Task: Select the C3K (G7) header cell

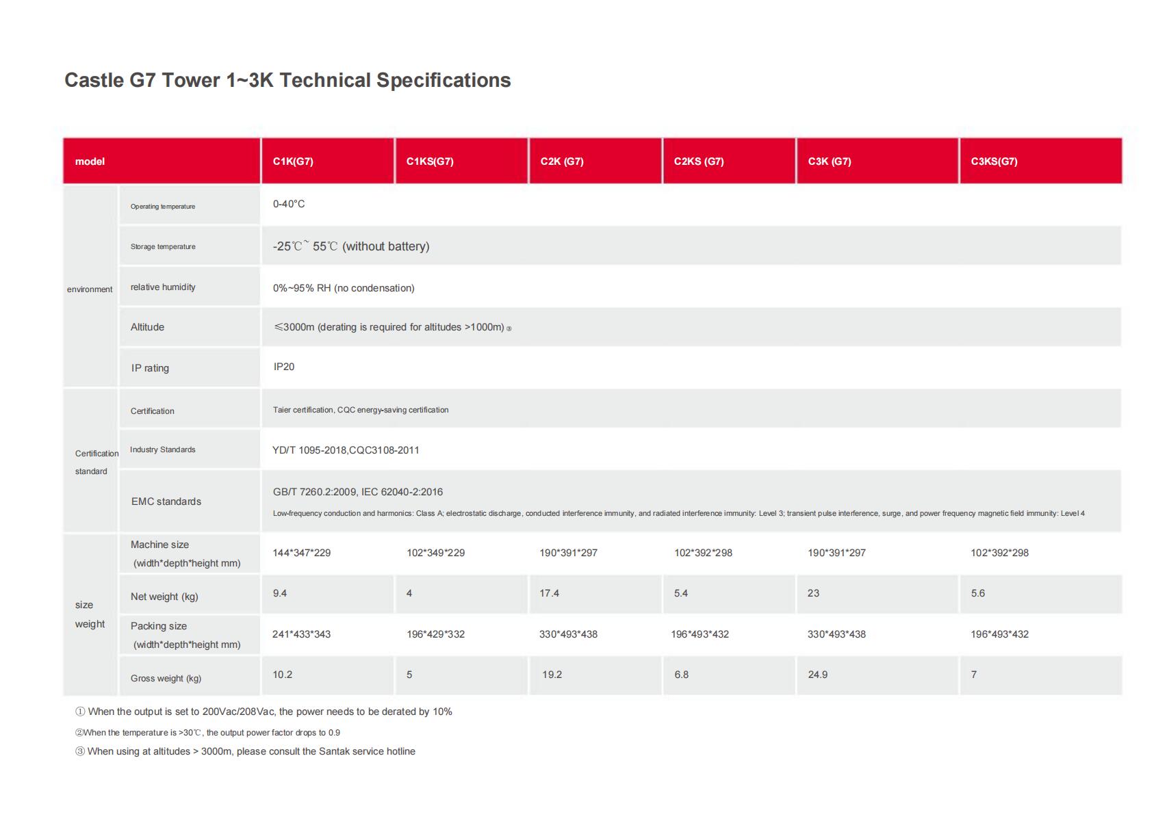Action: (x=830, y=161)
